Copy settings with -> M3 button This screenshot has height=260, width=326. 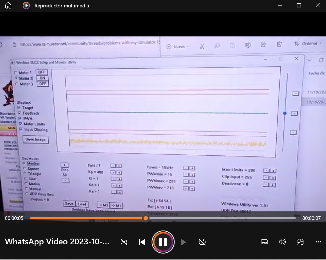click(103, 205)
